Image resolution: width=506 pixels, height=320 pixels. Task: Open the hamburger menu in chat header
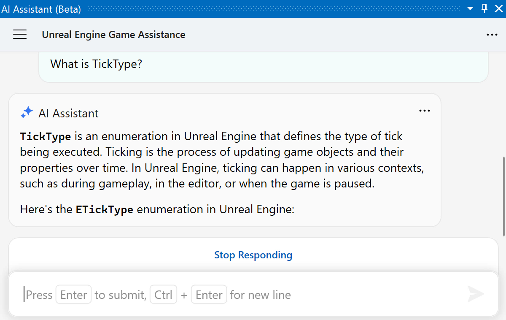pos(20,35)
